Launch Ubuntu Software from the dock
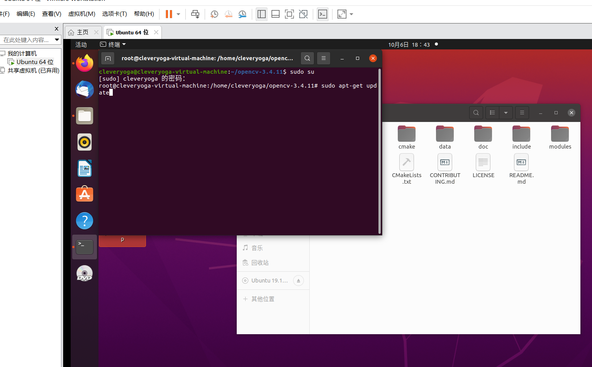Viewport: 592px width, 367px height. 85,194
